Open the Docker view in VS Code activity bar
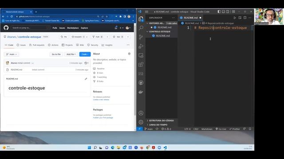Screen dimensions: 284x159 point(141,92)
